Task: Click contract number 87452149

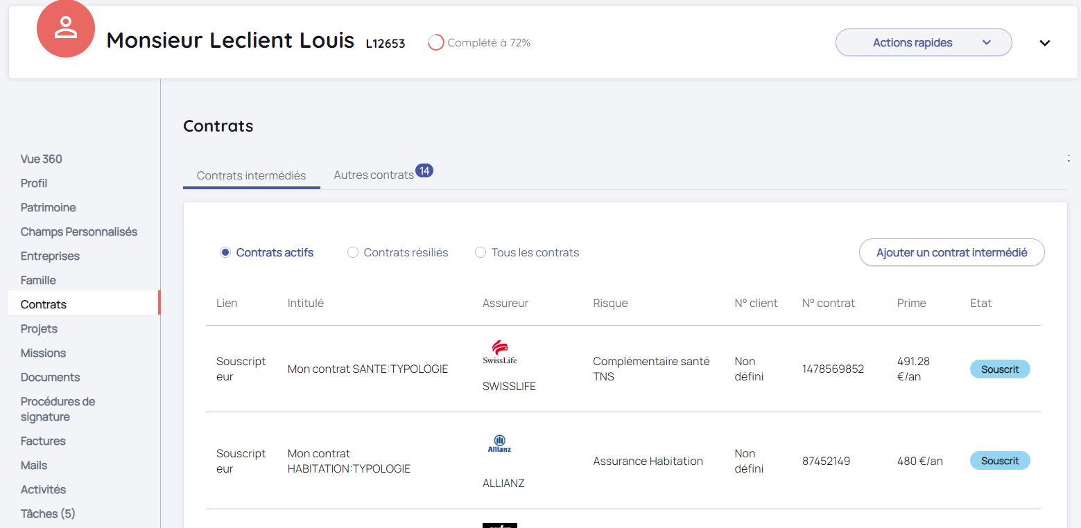Action: click(826, 461)
